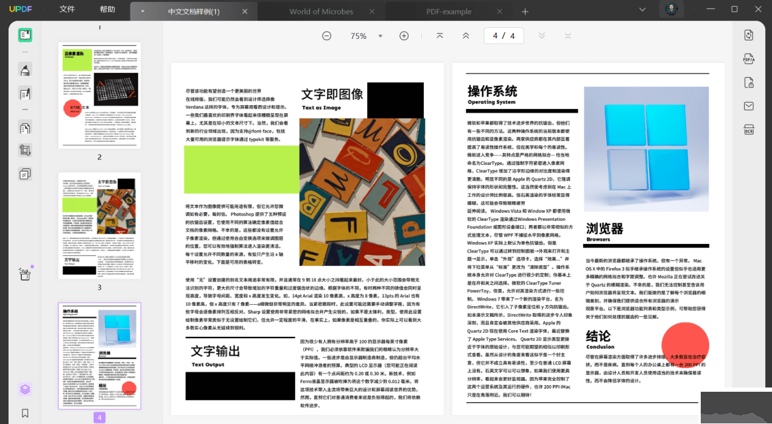Open the Comment annotation tool

[x=25, y=69]
